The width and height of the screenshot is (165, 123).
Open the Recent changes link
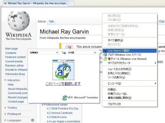(x=17, y=97)
